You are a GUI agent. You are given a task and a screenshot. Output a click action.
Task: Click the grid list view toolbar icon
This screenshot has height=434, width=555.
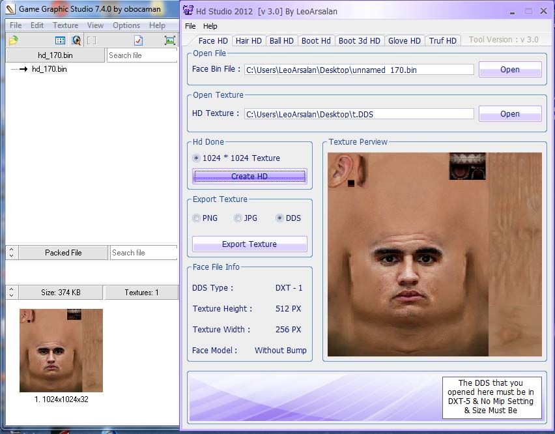point(60,40)
